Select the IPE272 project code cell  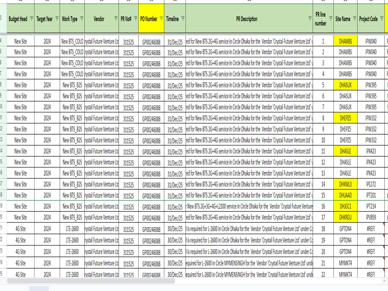371,184
